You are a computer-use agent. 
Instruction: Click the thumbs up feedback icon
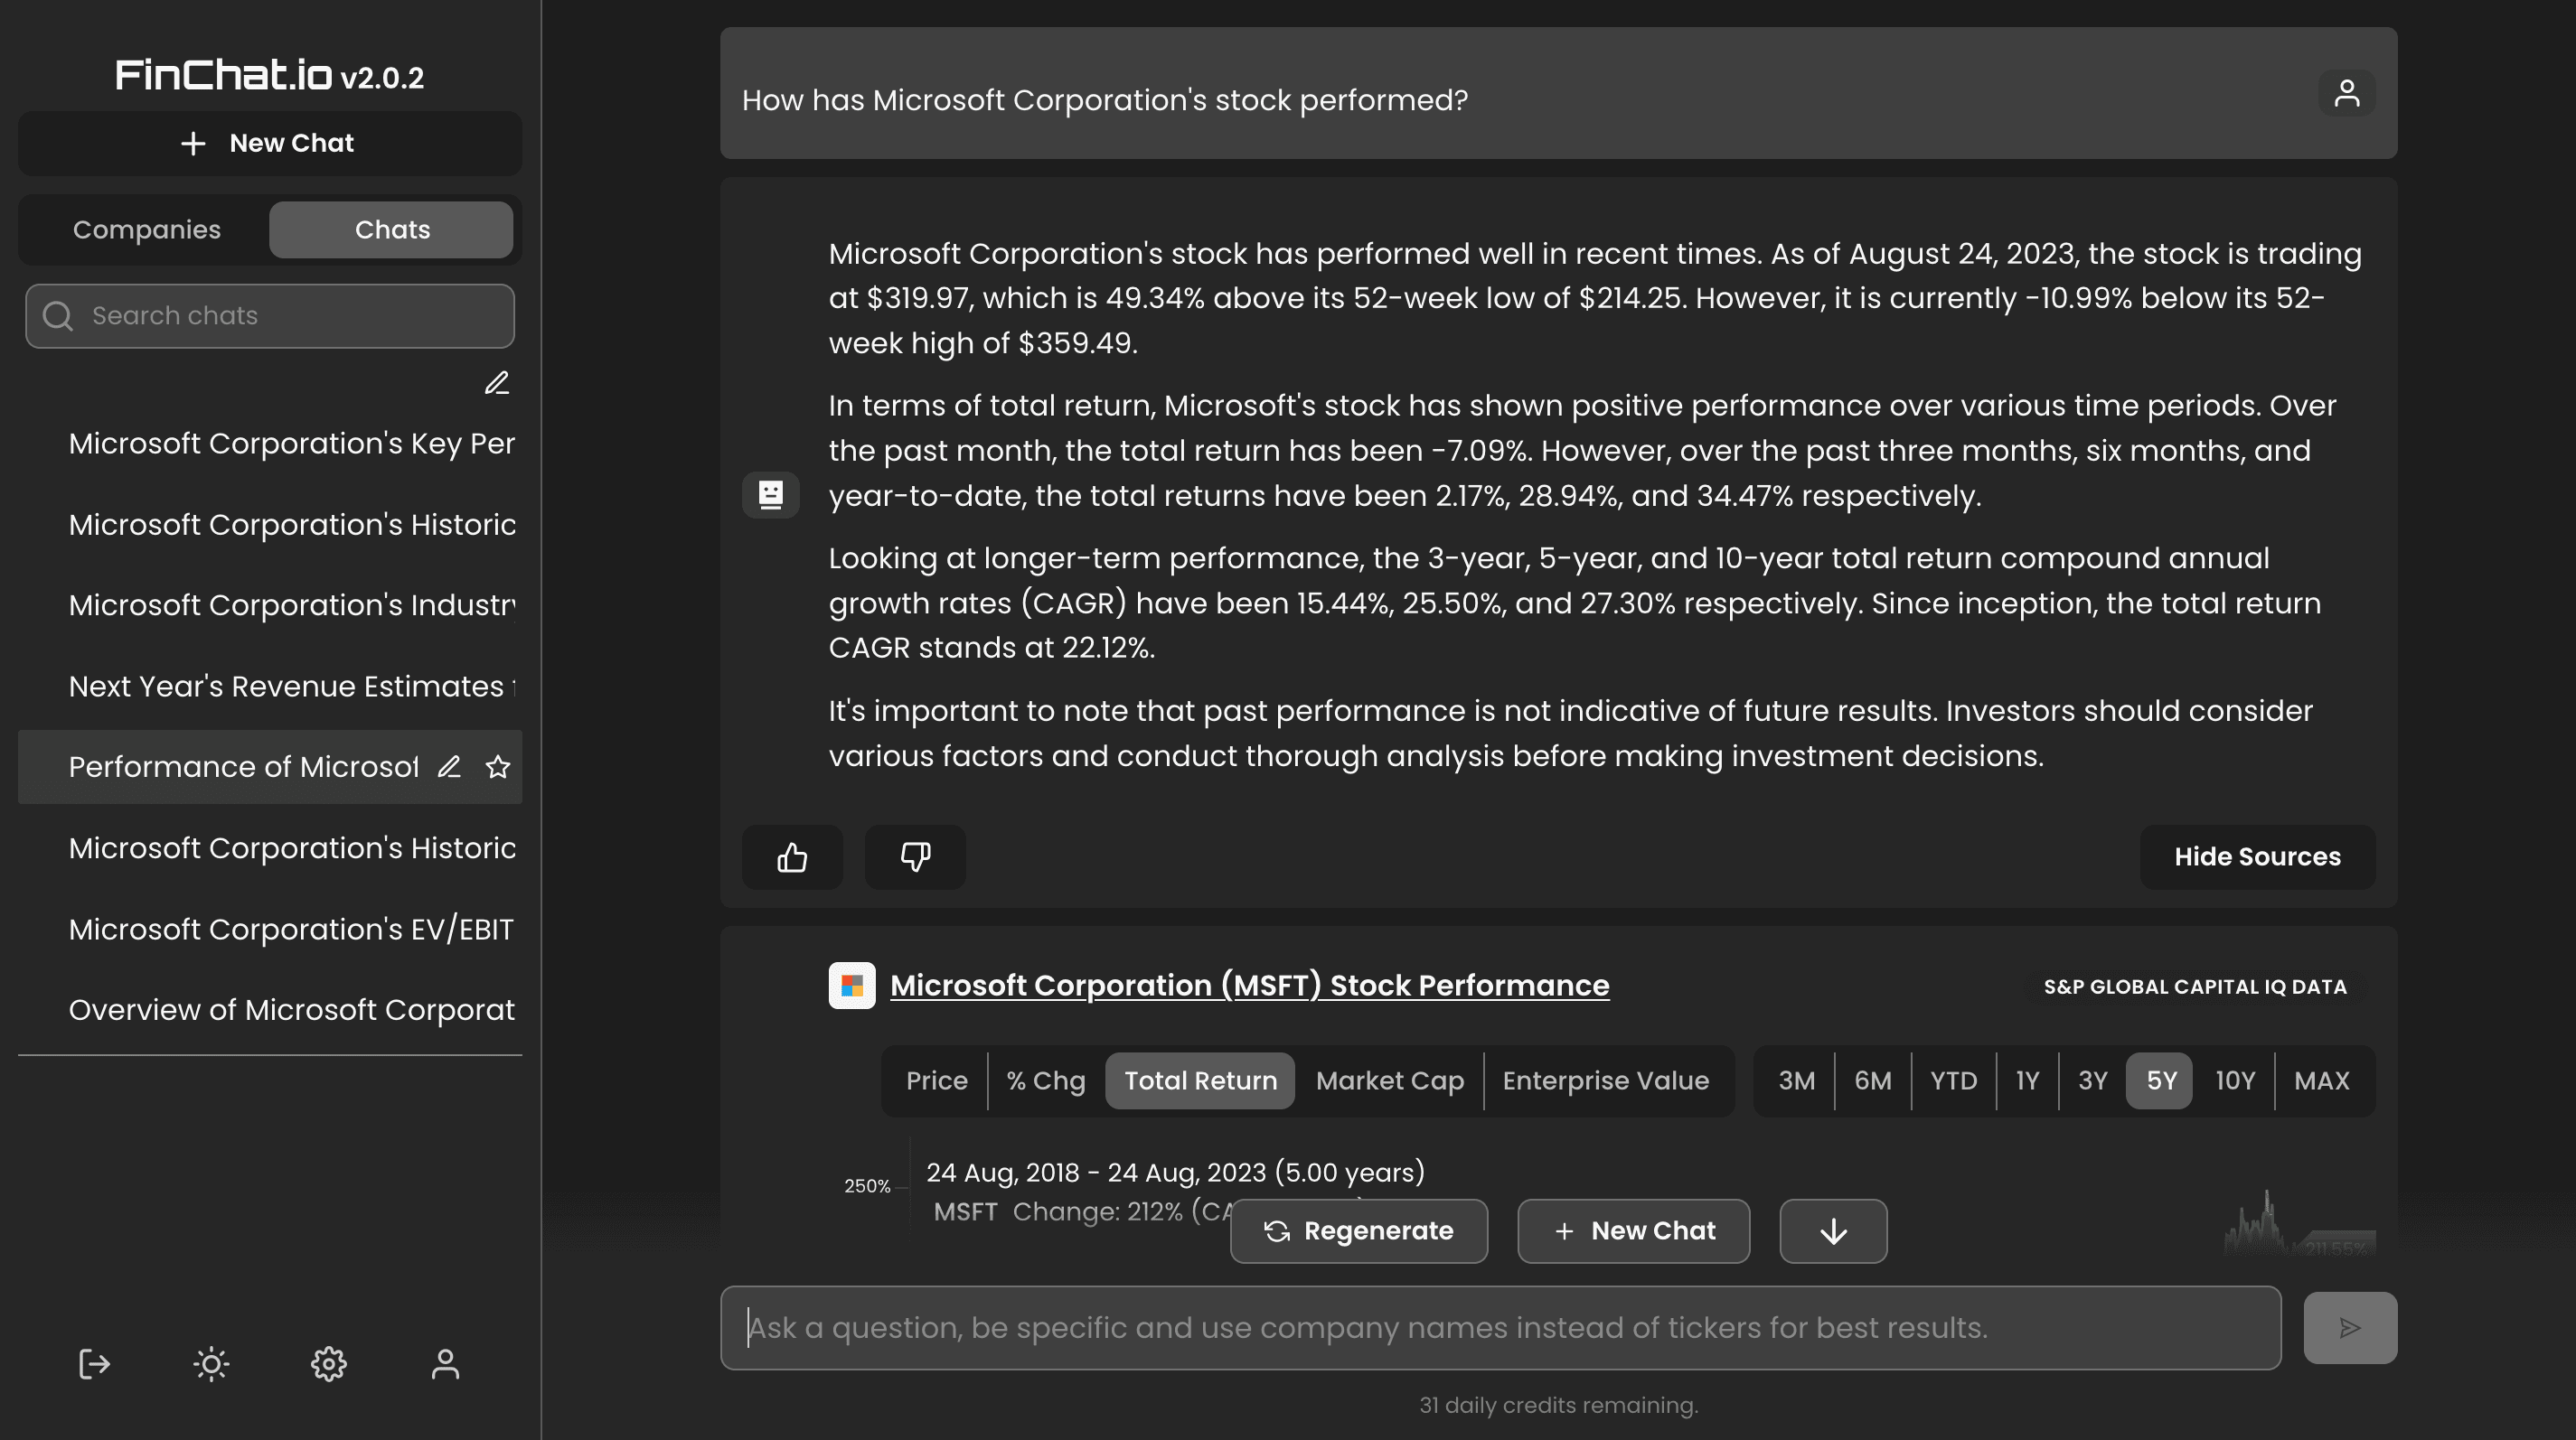point(792,856)
